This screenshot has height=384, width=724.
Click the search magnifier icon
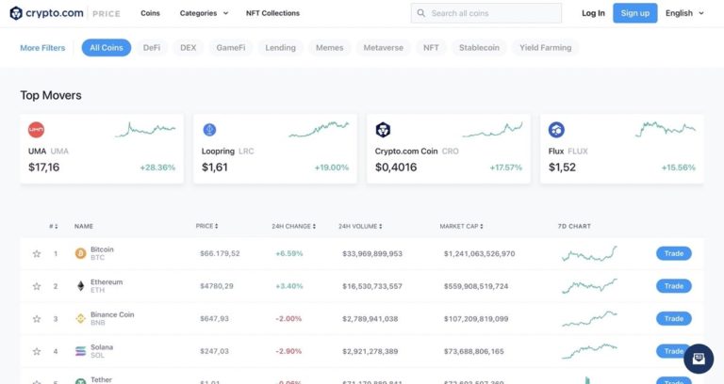(421, 13)
